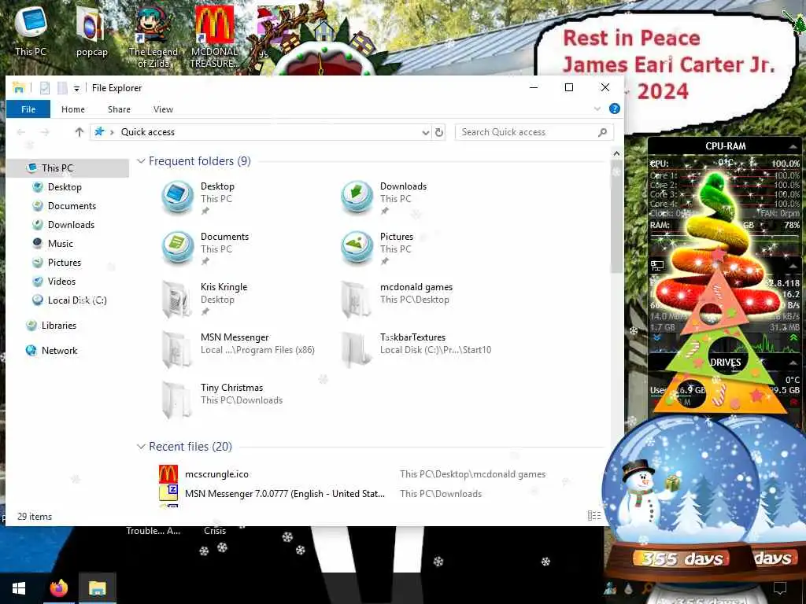Collapse the CPU-RAM gadget section
Image resolution: width=806 pixels, height=604 pixels.
(793, 147)
